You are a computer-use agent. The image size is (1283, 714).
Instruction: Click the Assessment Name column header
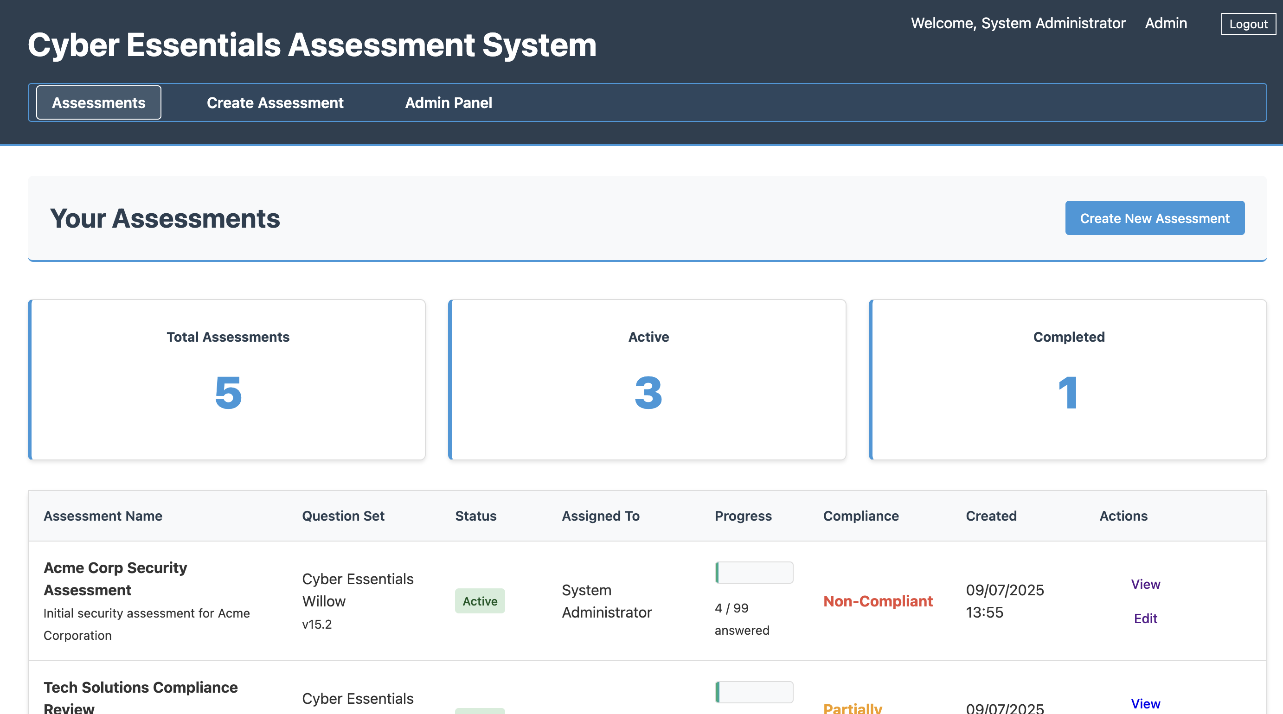[103, 516]
